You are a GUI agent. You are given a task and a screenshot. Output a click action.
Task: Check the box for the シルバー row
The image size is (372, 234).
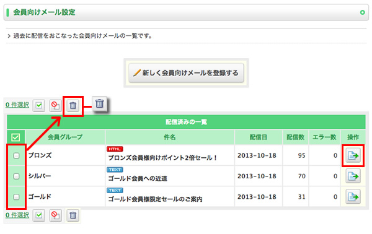tap(16, 176)
